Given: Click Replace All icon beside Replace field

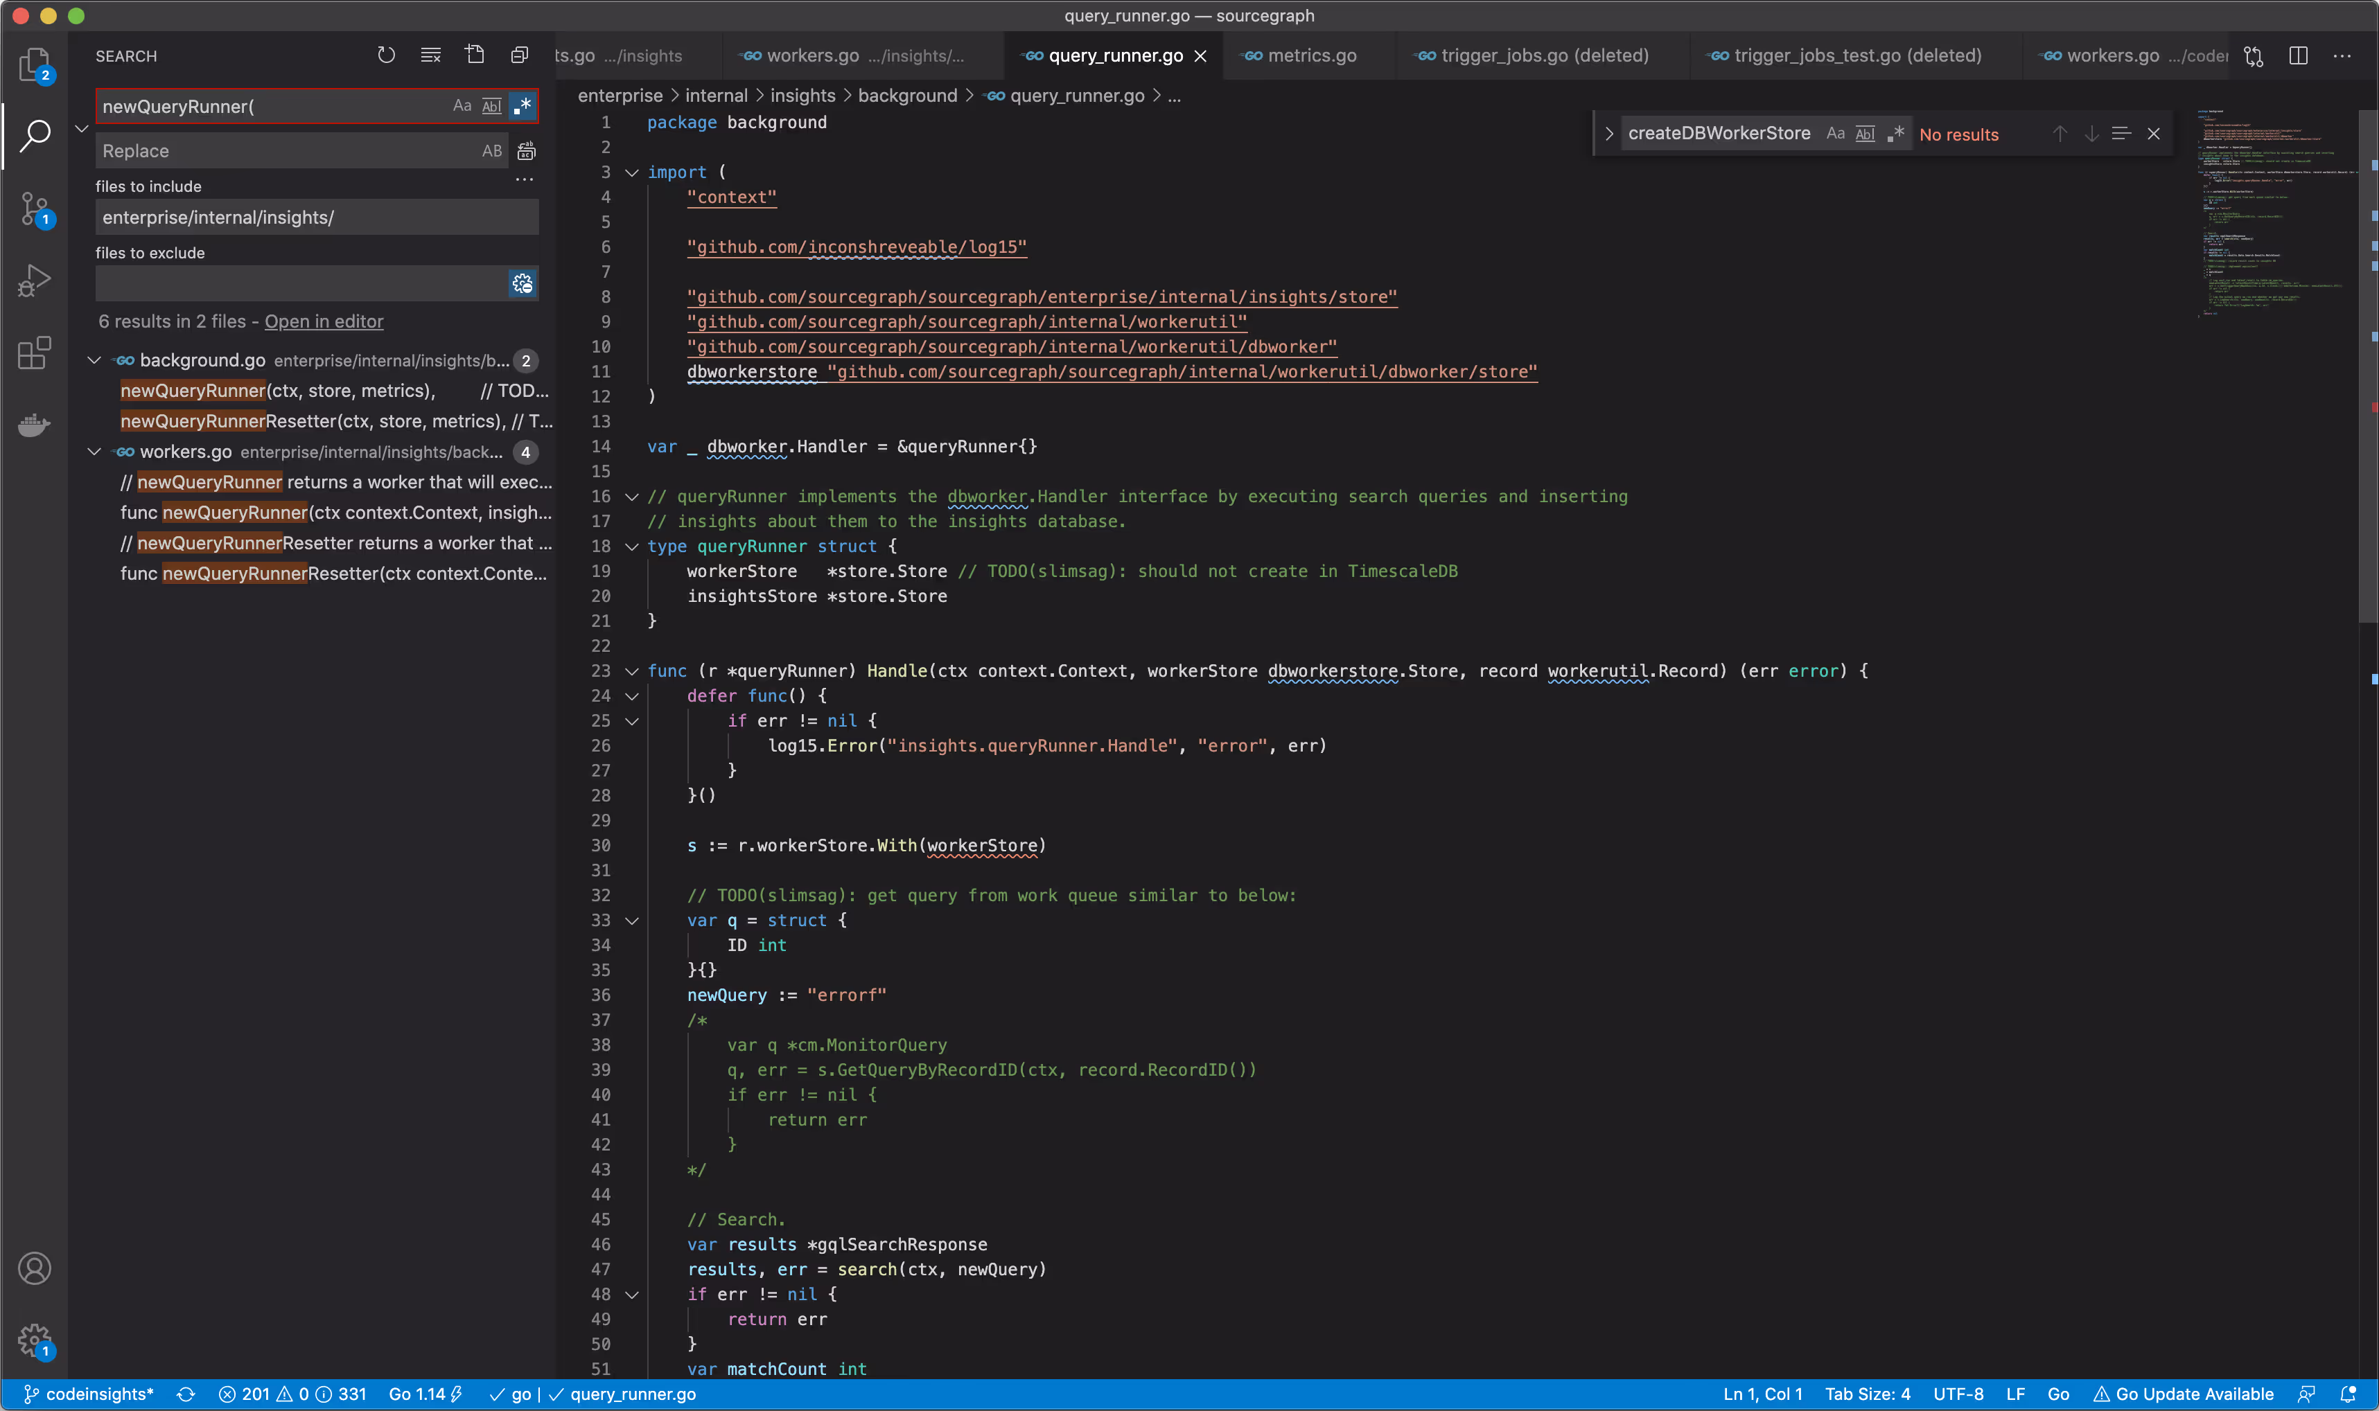Looking at the screenshot, I should tap(526, 151).
